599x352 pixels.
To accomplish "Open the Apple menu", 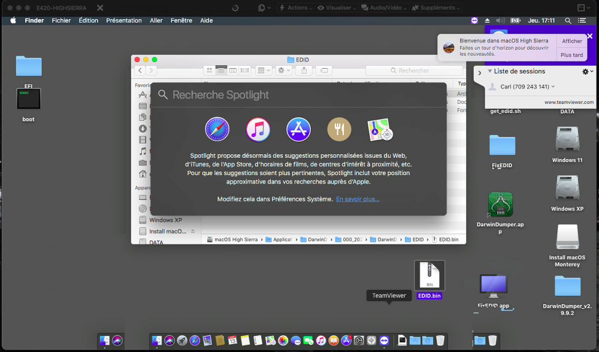I will coord(13,20).
